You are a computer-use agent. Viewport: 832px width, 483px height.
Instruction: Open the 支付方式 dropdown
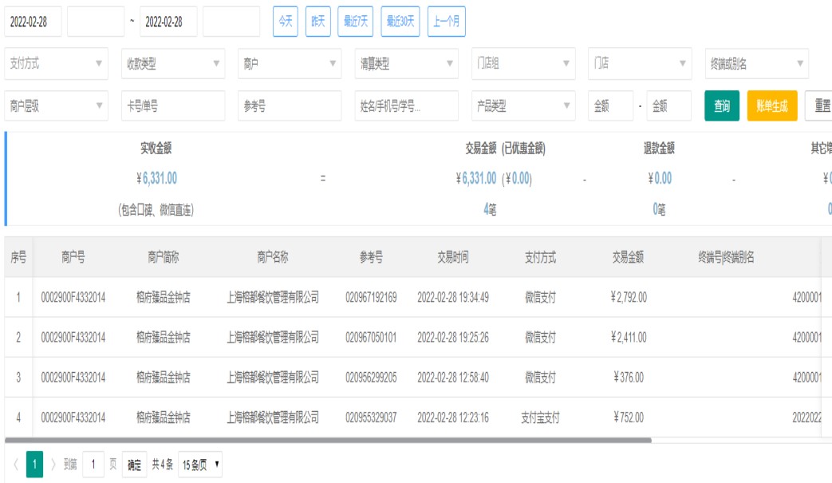pos(56,64)
